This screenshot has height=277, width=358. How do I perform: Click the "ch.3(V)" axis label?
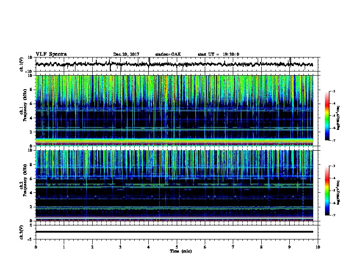22,232
